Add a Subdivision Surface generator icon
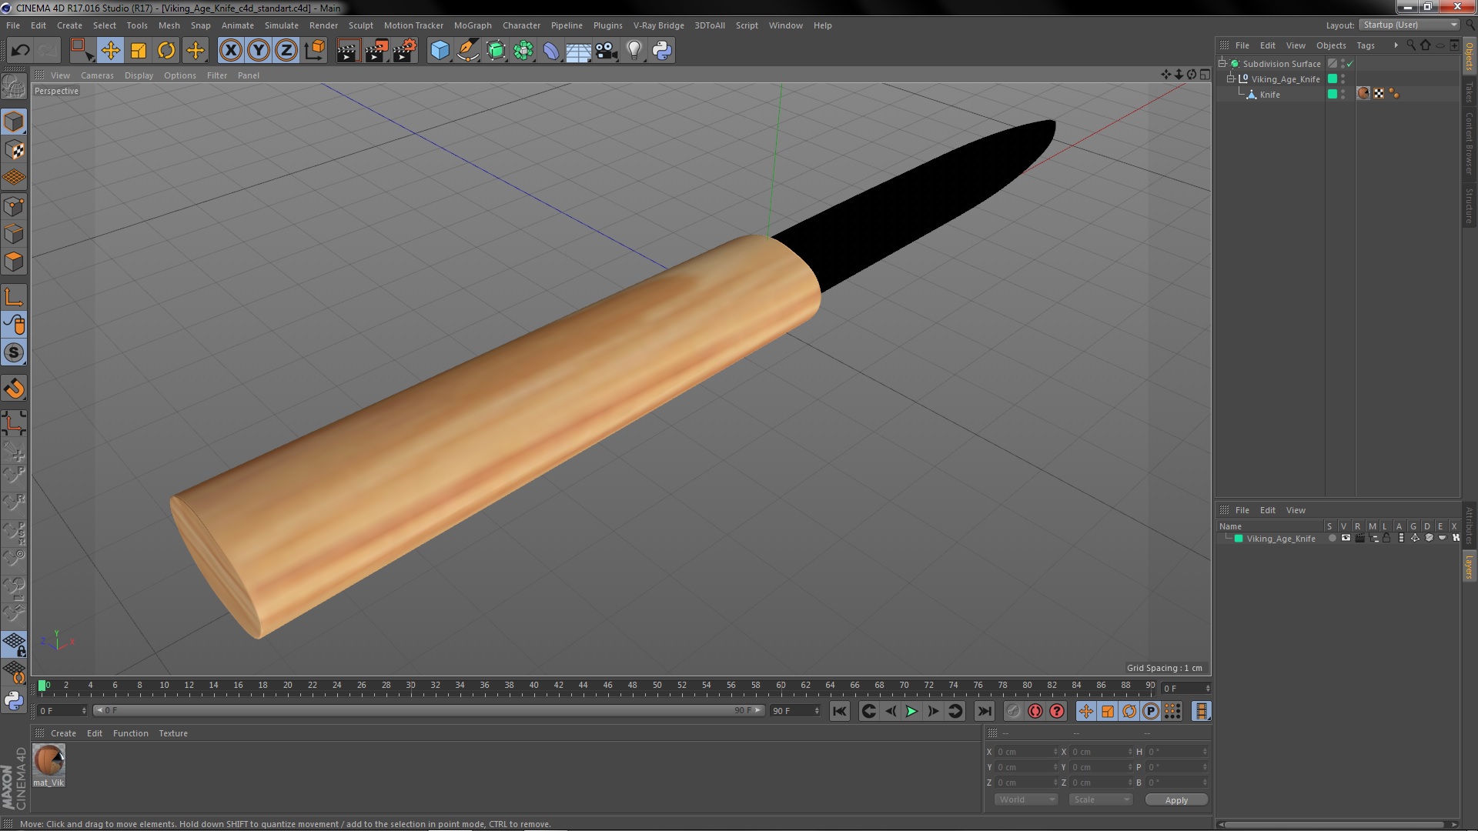 (x=496, y=51)
